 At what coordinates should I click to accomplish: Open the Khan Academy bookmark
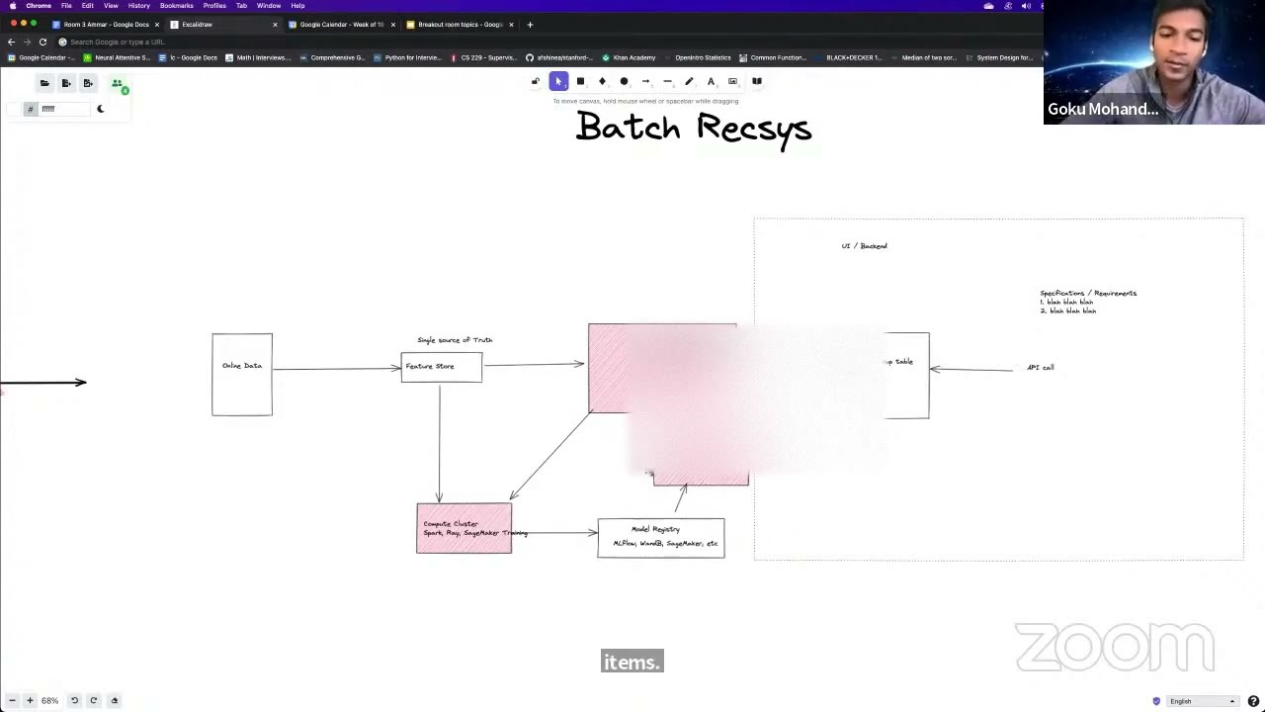tap(629, 57)
